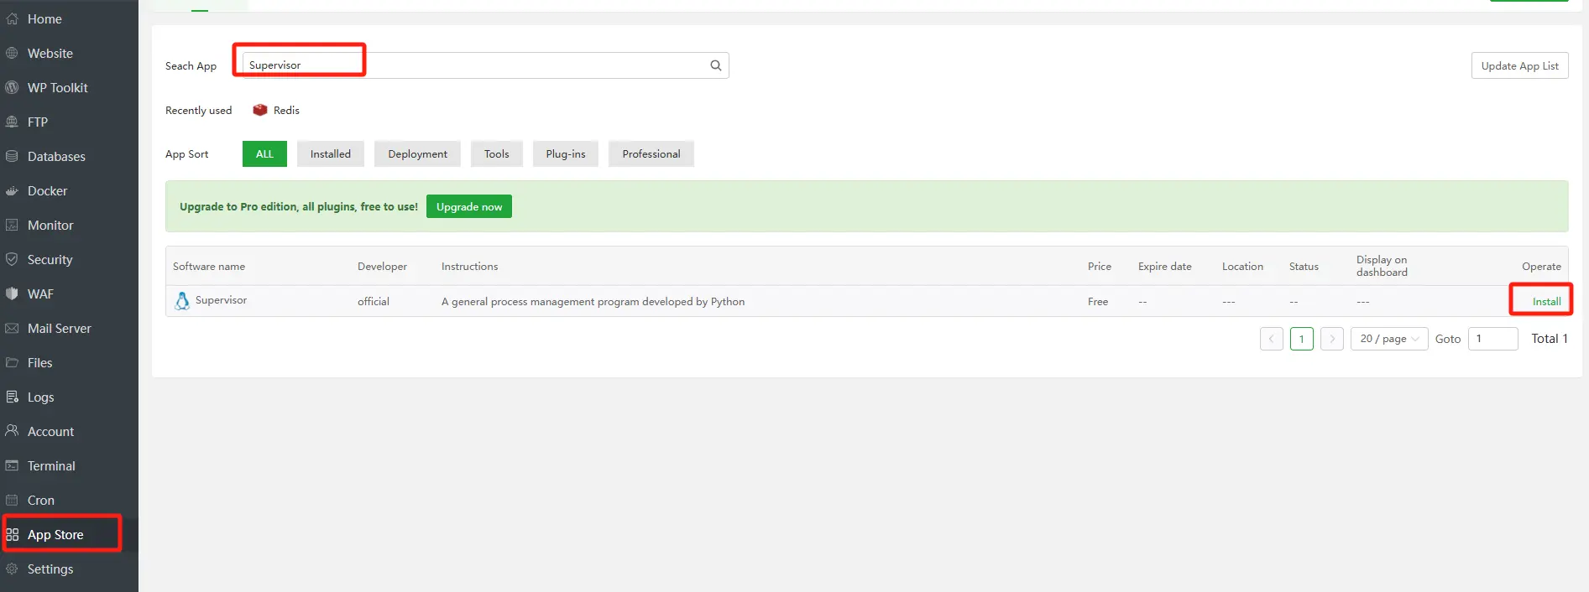Image resolution: width=1589 pixels, height=592 pixels.
Task: Show the Professional apps category
Action: point(651,154)
